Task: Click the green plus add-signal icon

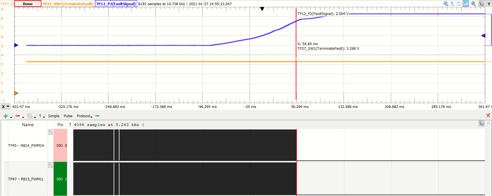Action: pos(6,116)
